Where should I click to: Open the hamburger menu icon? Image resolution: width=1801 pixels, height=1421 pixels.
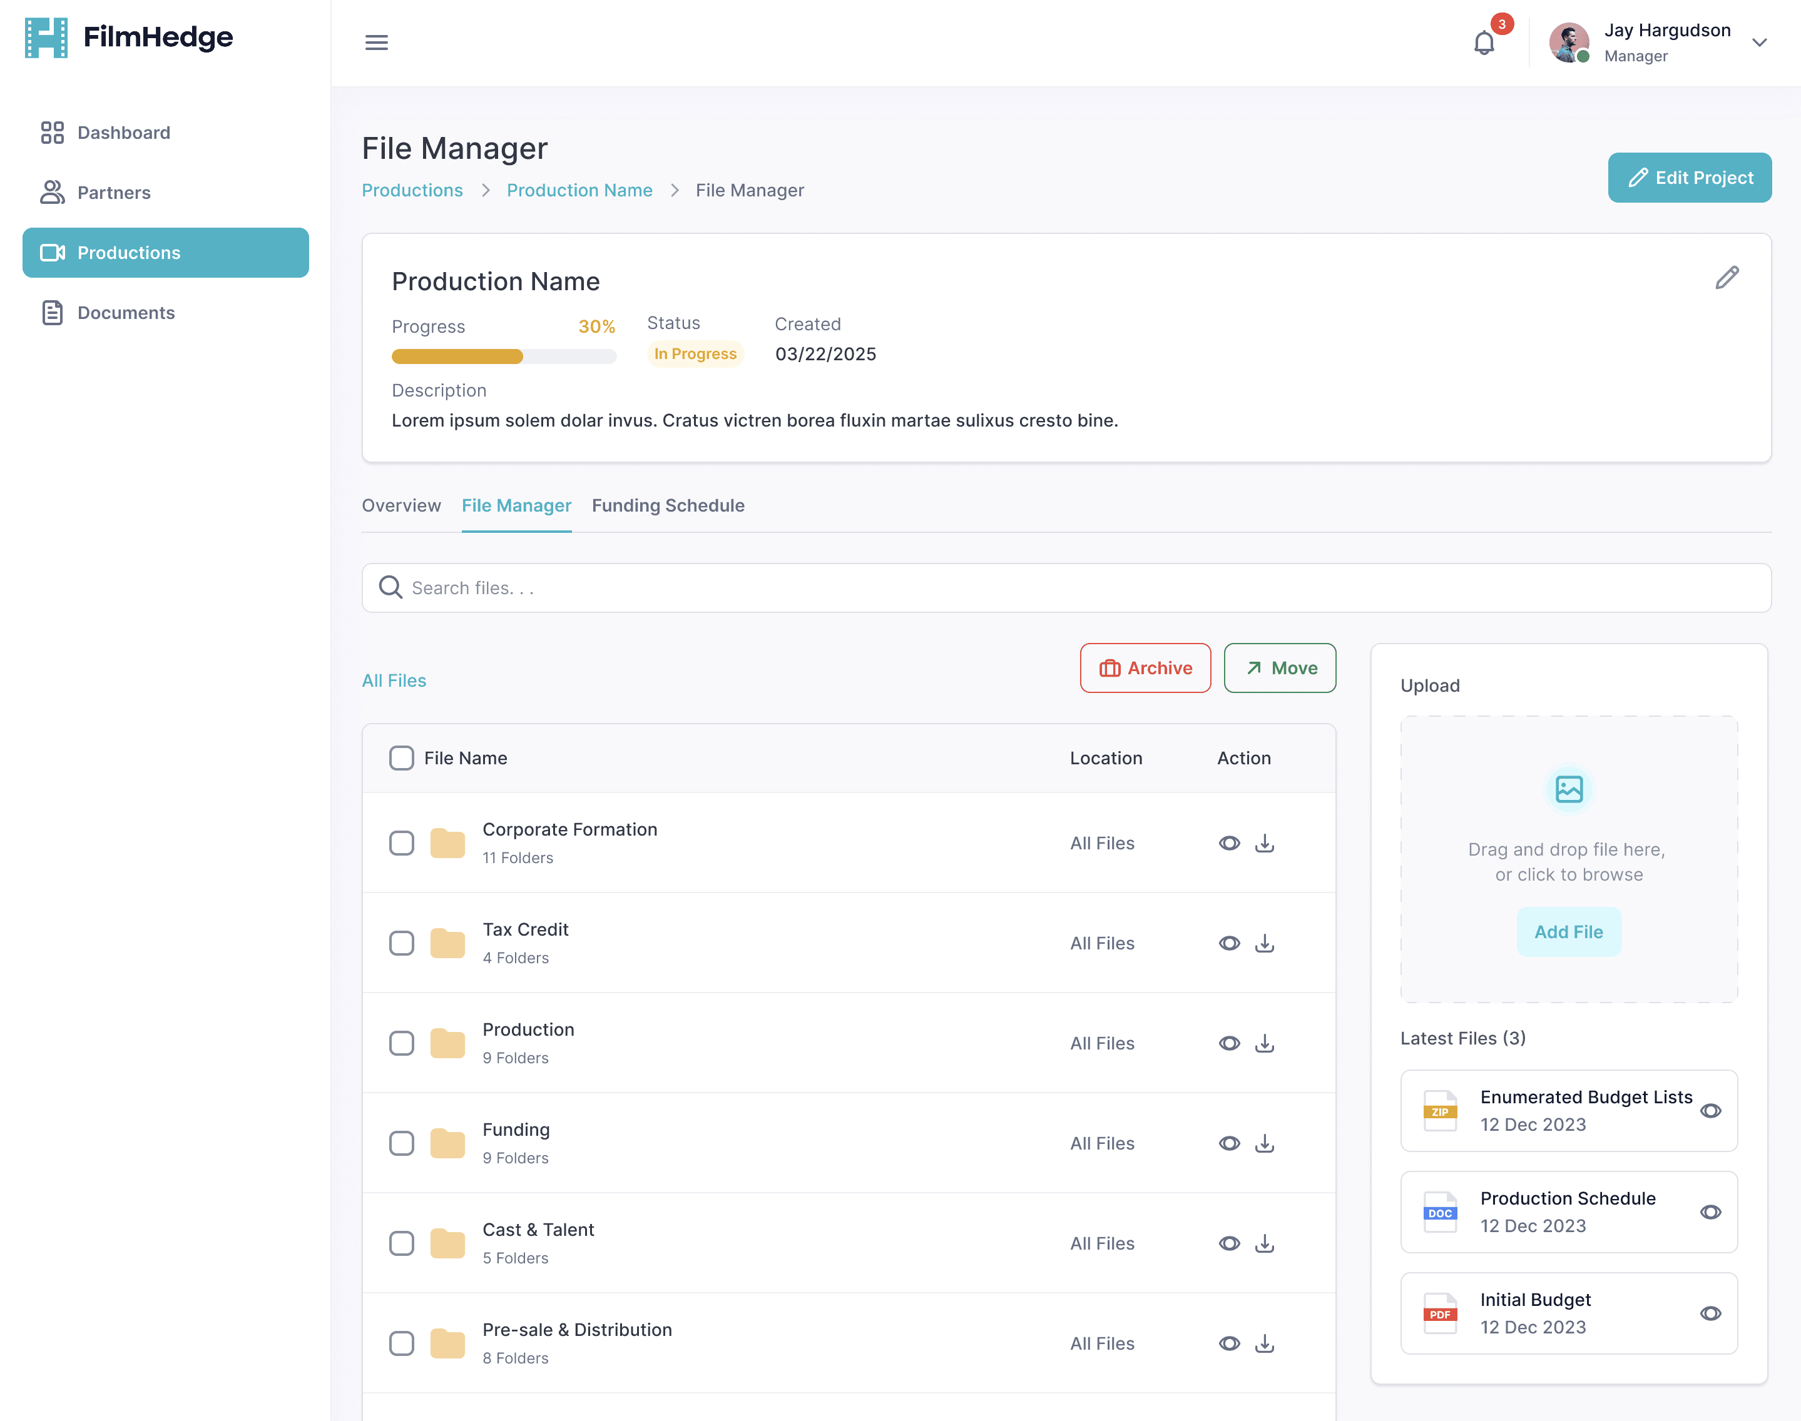tap(376, 43)
